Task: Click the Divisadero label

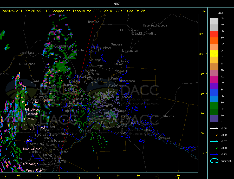Action: [x=127, y=81]
